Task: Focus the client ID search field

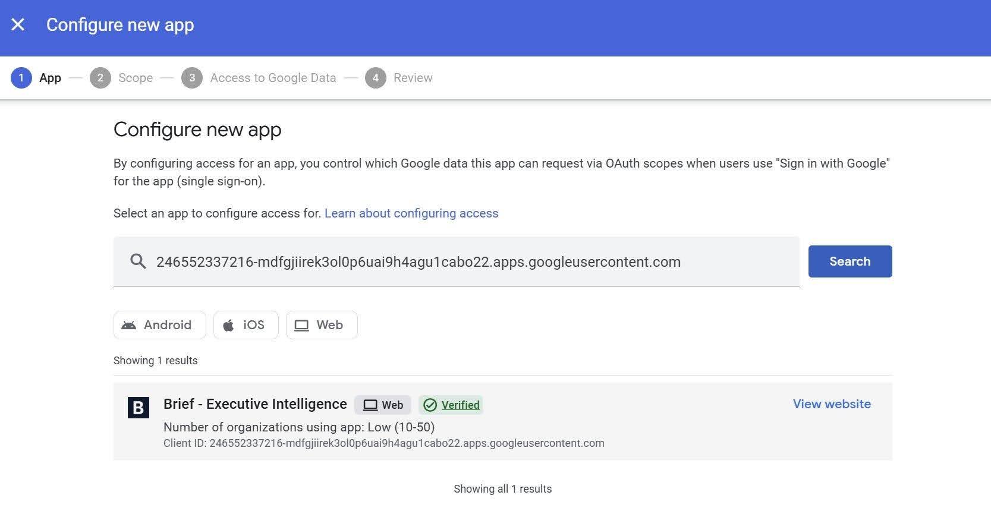Action: pyautogui.click(x=456, y=261)
